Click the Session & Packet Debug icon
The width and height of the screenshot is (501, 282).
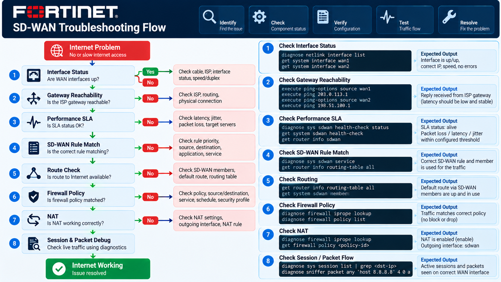(34, 244)
